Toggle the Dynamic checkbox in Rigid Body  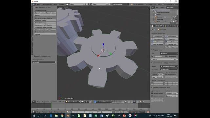coord(152,56)
